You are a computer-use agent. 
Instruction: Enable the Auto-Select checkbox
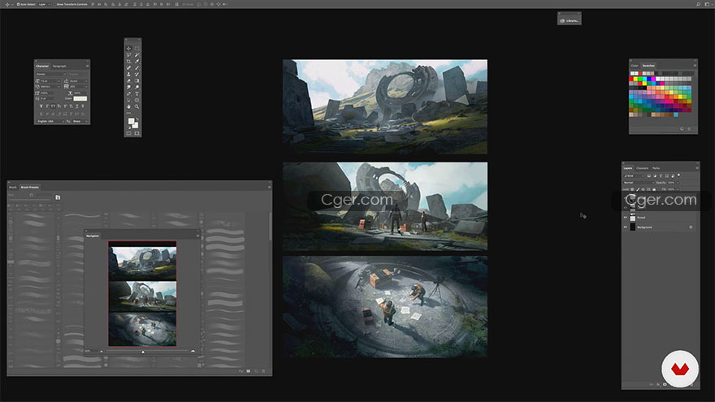point(18,4)
